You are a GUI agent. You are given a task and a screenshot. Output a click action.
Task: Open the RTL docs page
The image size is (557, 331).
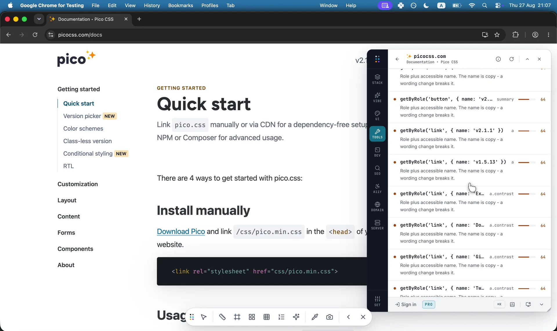click(x=68, y=166)
